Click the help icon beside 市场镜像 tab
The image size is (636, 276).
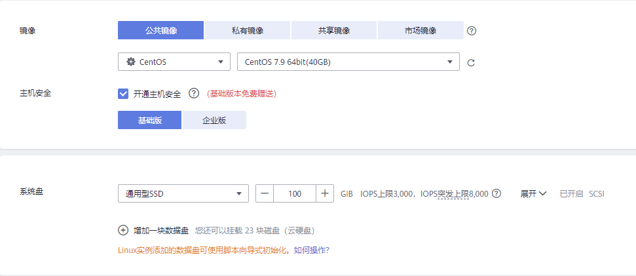pos(472,31)
